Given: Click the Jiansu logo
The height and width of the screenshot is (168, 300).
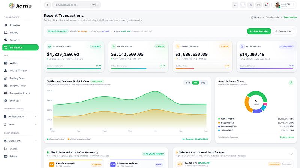Looking at the screenshot, I should 20,6.
